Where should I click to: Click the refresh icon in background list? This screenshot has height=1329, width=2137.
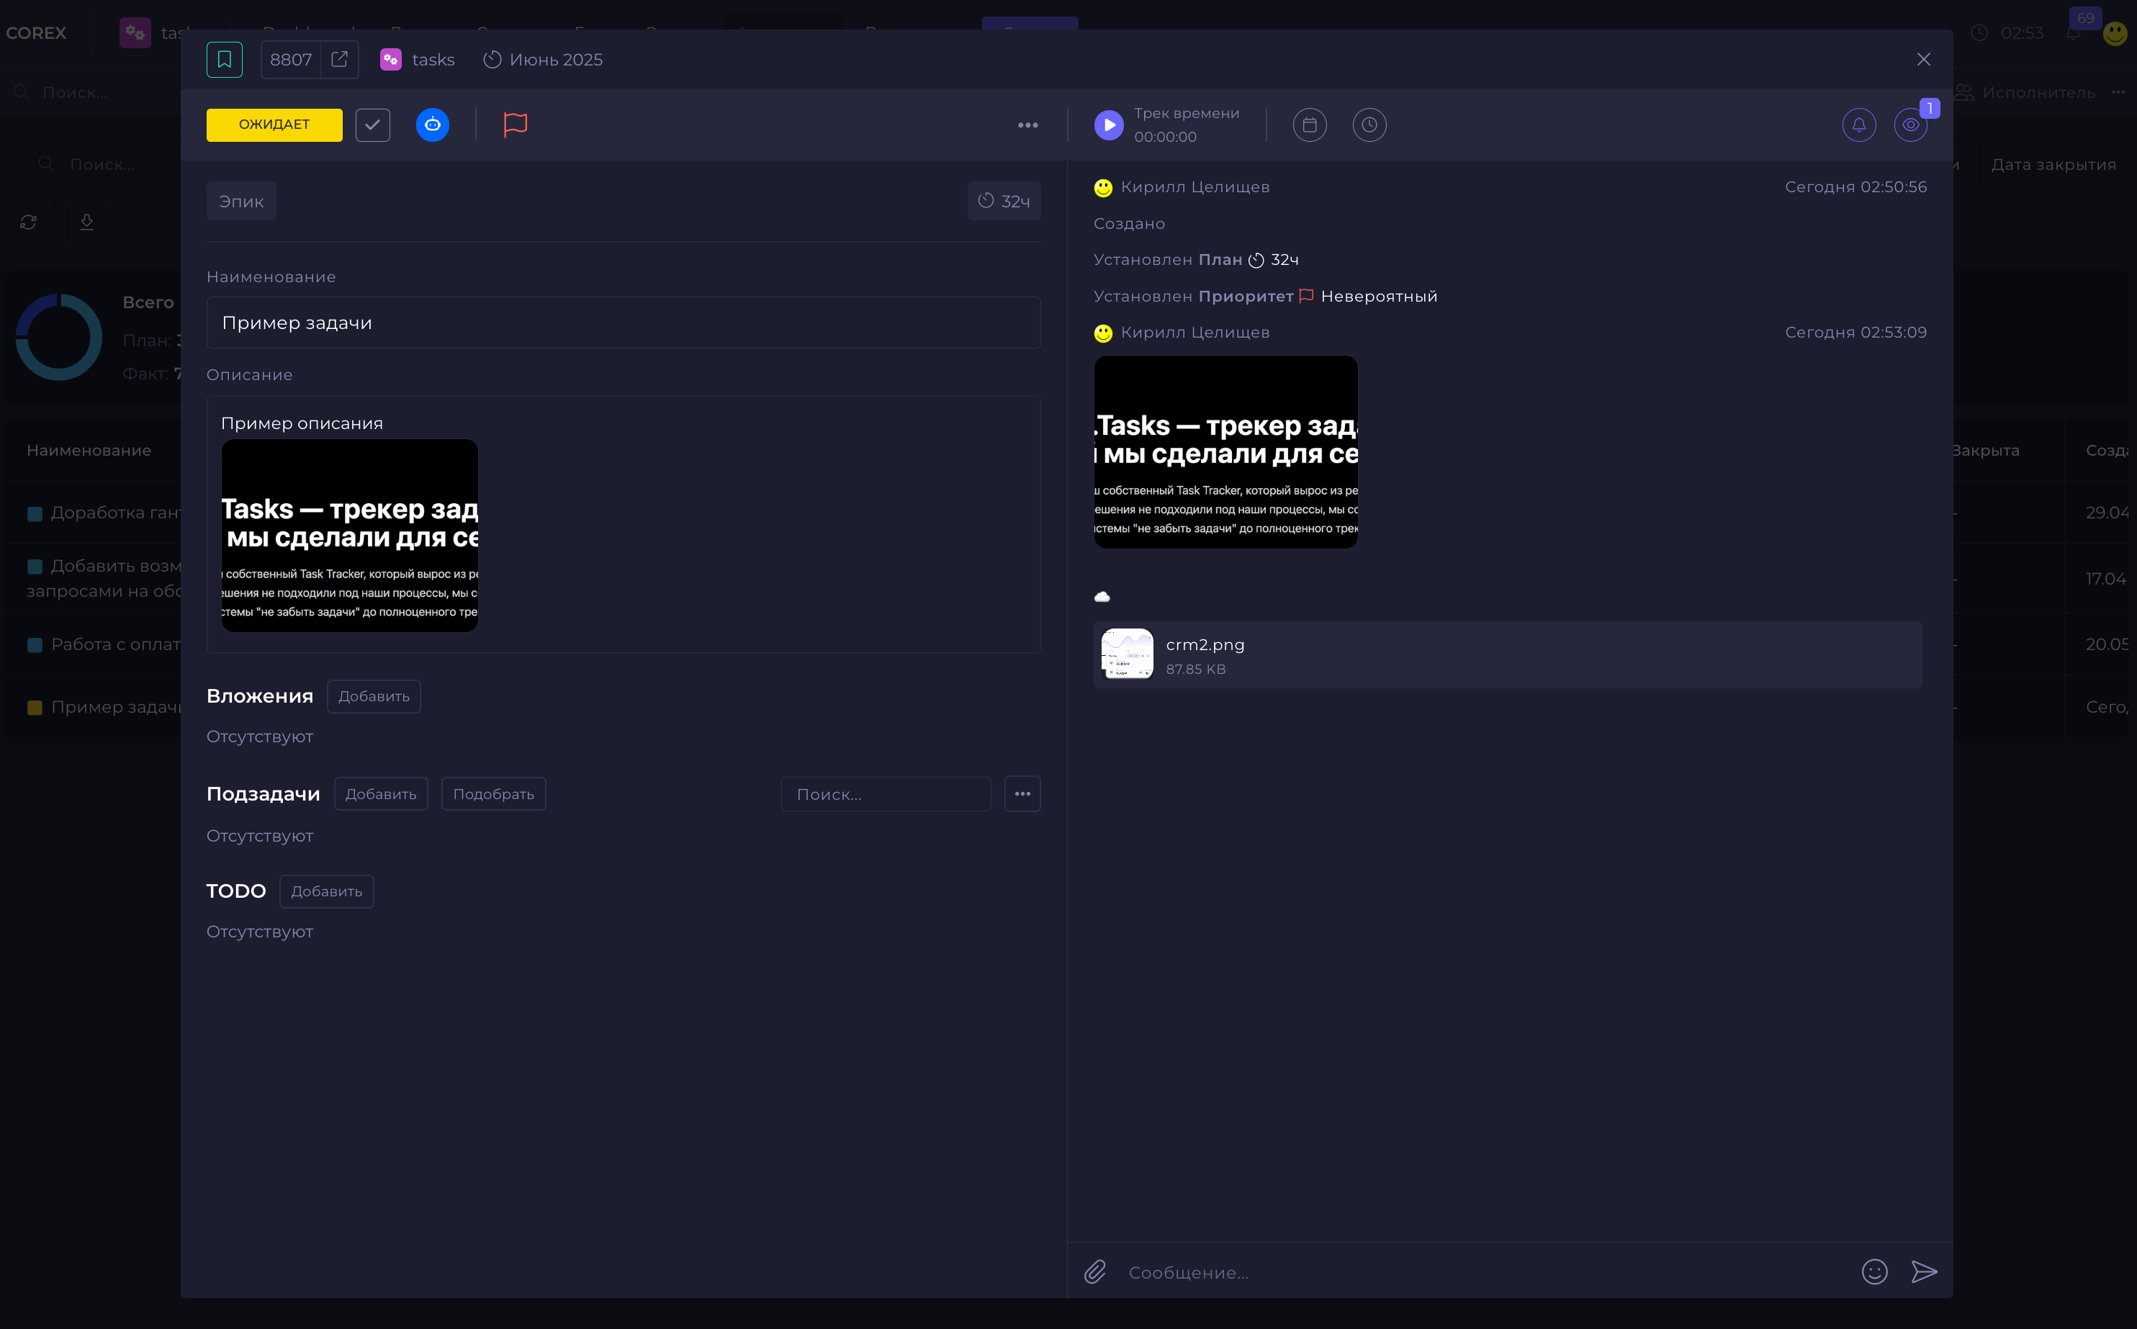coord(28,222)
